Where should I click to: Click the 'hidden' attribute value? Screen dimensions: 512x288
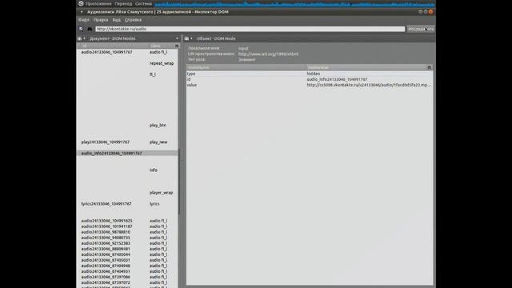point(314,74)
